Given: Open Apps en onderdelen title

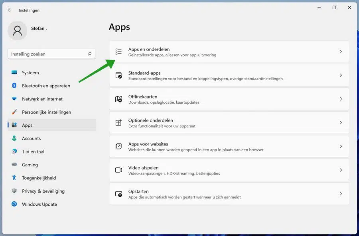Looking at the screenshot, I should pyautogui.click(x=149, y=49).
